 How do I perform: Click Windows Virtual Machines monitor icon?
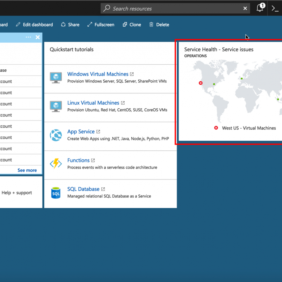click(x=56, y=78)
